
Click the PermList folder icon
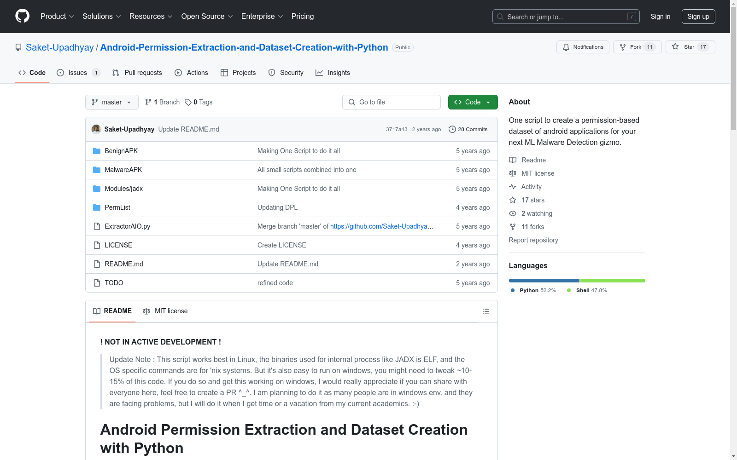[97, 207]
